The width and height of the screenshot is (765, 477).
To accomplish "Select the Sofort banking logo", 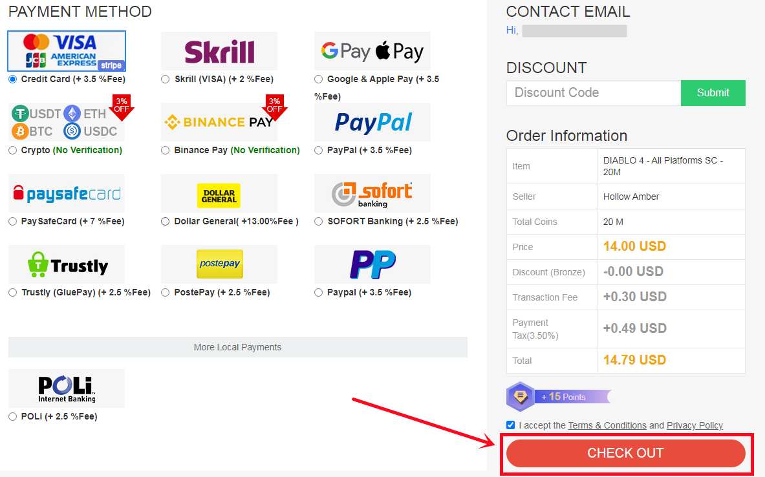I will (372, 193).
